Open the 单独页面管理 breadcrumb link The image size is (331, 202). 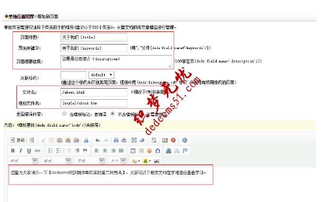21,17
